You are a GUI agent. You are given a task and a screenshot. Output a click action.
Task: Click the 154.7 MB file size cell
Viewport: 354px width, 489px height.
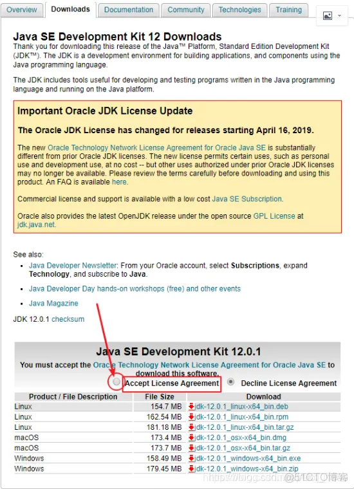point(160,407)
